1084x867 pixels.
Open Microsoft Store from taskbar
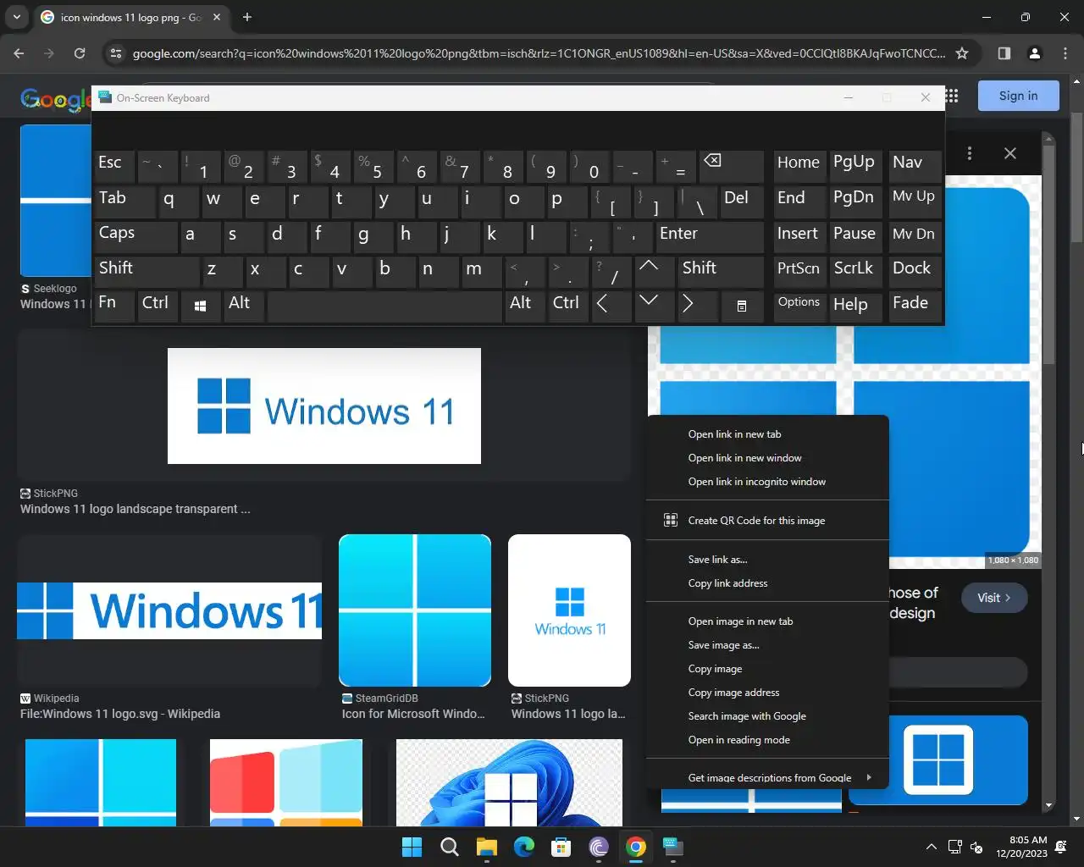[x=561, y=847]
